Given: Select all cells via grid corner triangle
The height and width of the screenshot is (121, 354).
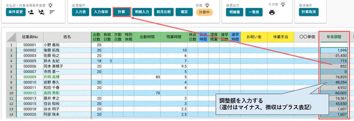Looking at the screenshot, I should tap(11, 37).
